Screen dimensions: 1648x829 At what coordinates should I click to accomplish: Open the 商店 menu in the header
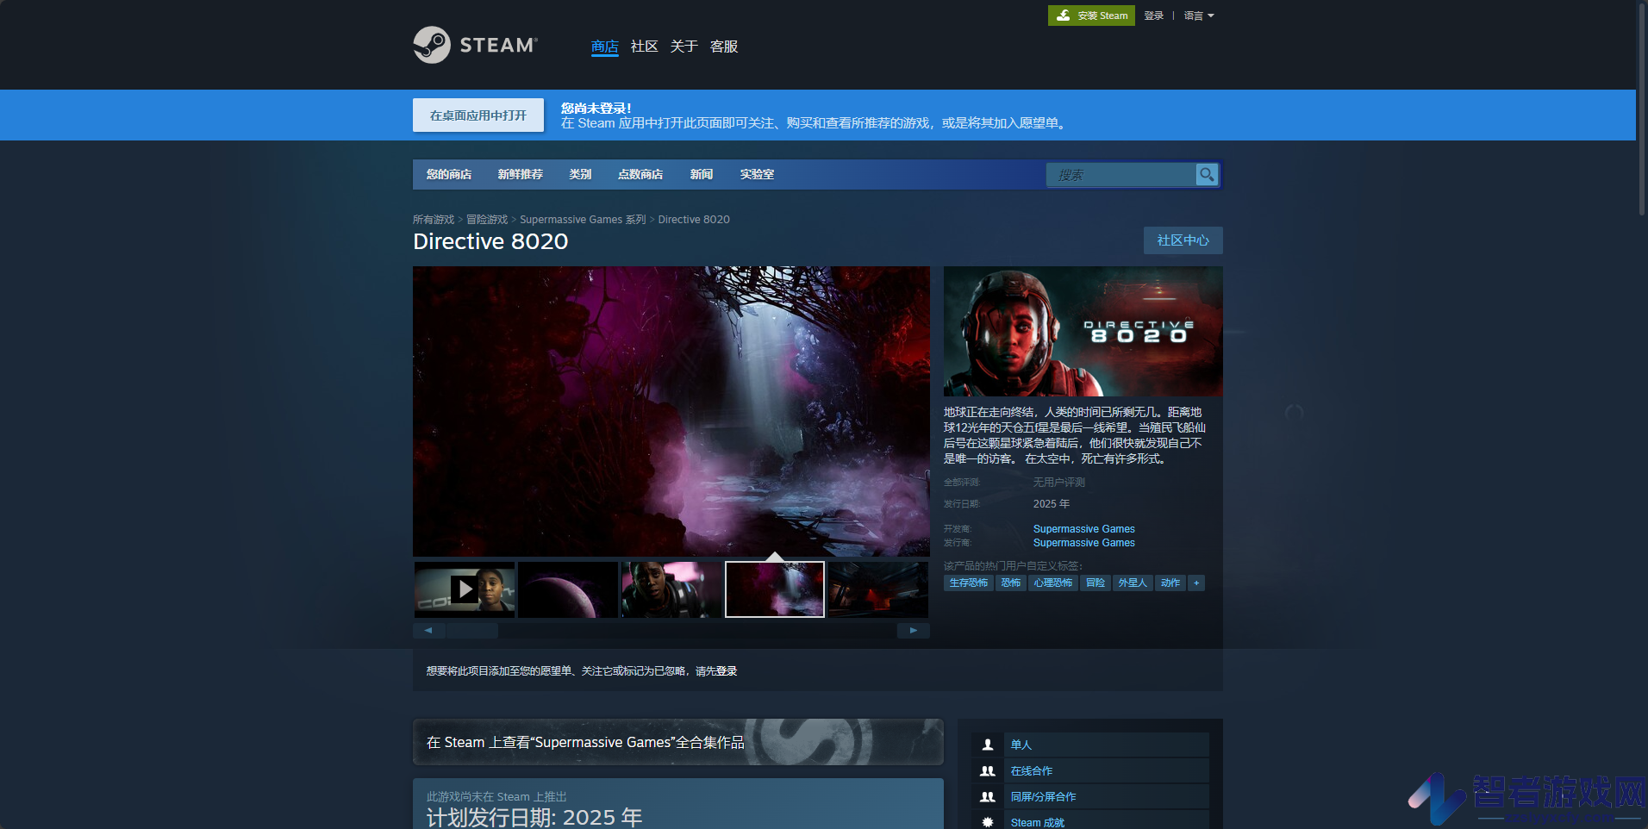pyautogui.click(x=605, y=47)
